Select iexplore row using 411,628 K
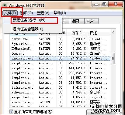 click(60, 68)
